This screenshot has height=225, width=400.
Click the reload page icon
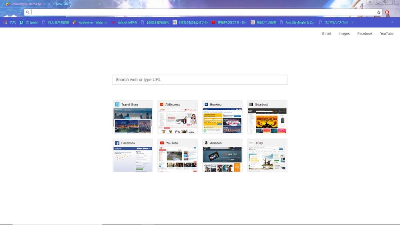point(19,12)
